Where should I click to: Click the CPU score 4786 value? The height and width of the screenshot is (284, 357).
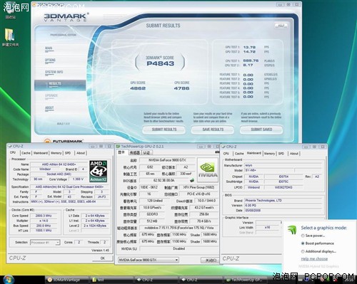181,88
